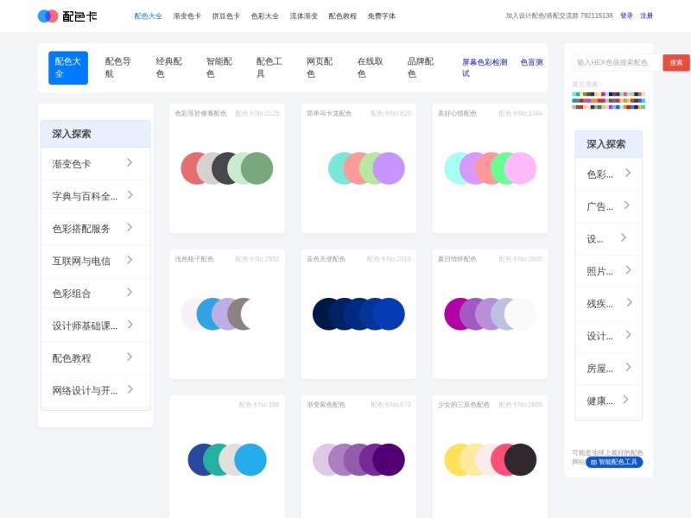This screenshot has width=691, height=518.
Task: Focus the HEX color search input field
Action: coord(616,62)
